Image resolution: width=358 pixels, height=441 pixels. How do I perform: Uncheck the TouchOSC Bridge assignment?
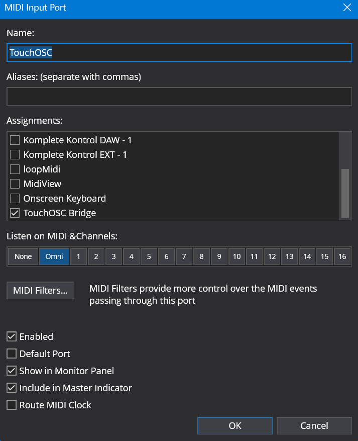15,213
